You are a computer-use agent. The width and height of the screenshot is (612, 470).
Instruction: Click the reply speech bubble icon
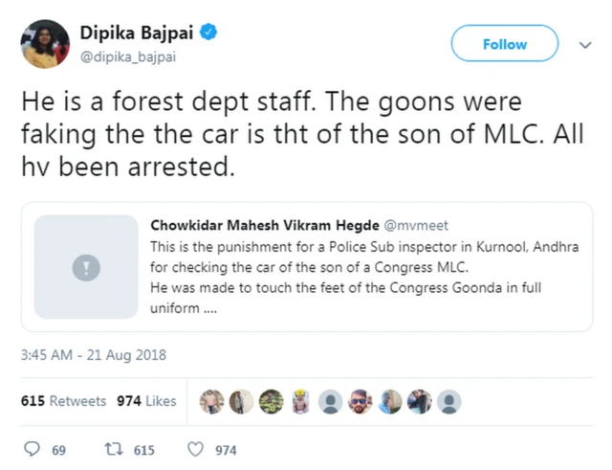pos(31,450)
